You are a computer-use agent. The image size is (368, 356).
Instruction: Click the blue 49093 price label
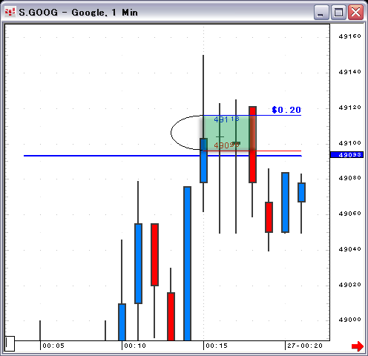[x=346, y=155]
